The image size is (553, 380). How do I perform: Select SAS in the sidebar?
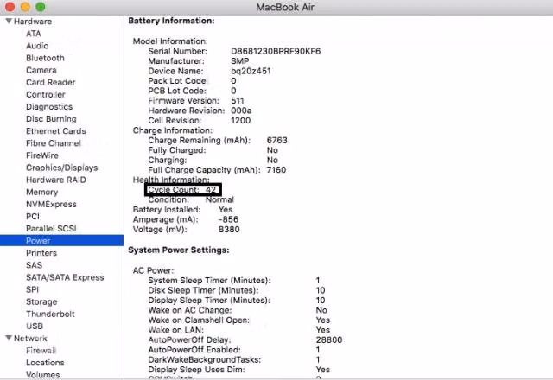34,265
